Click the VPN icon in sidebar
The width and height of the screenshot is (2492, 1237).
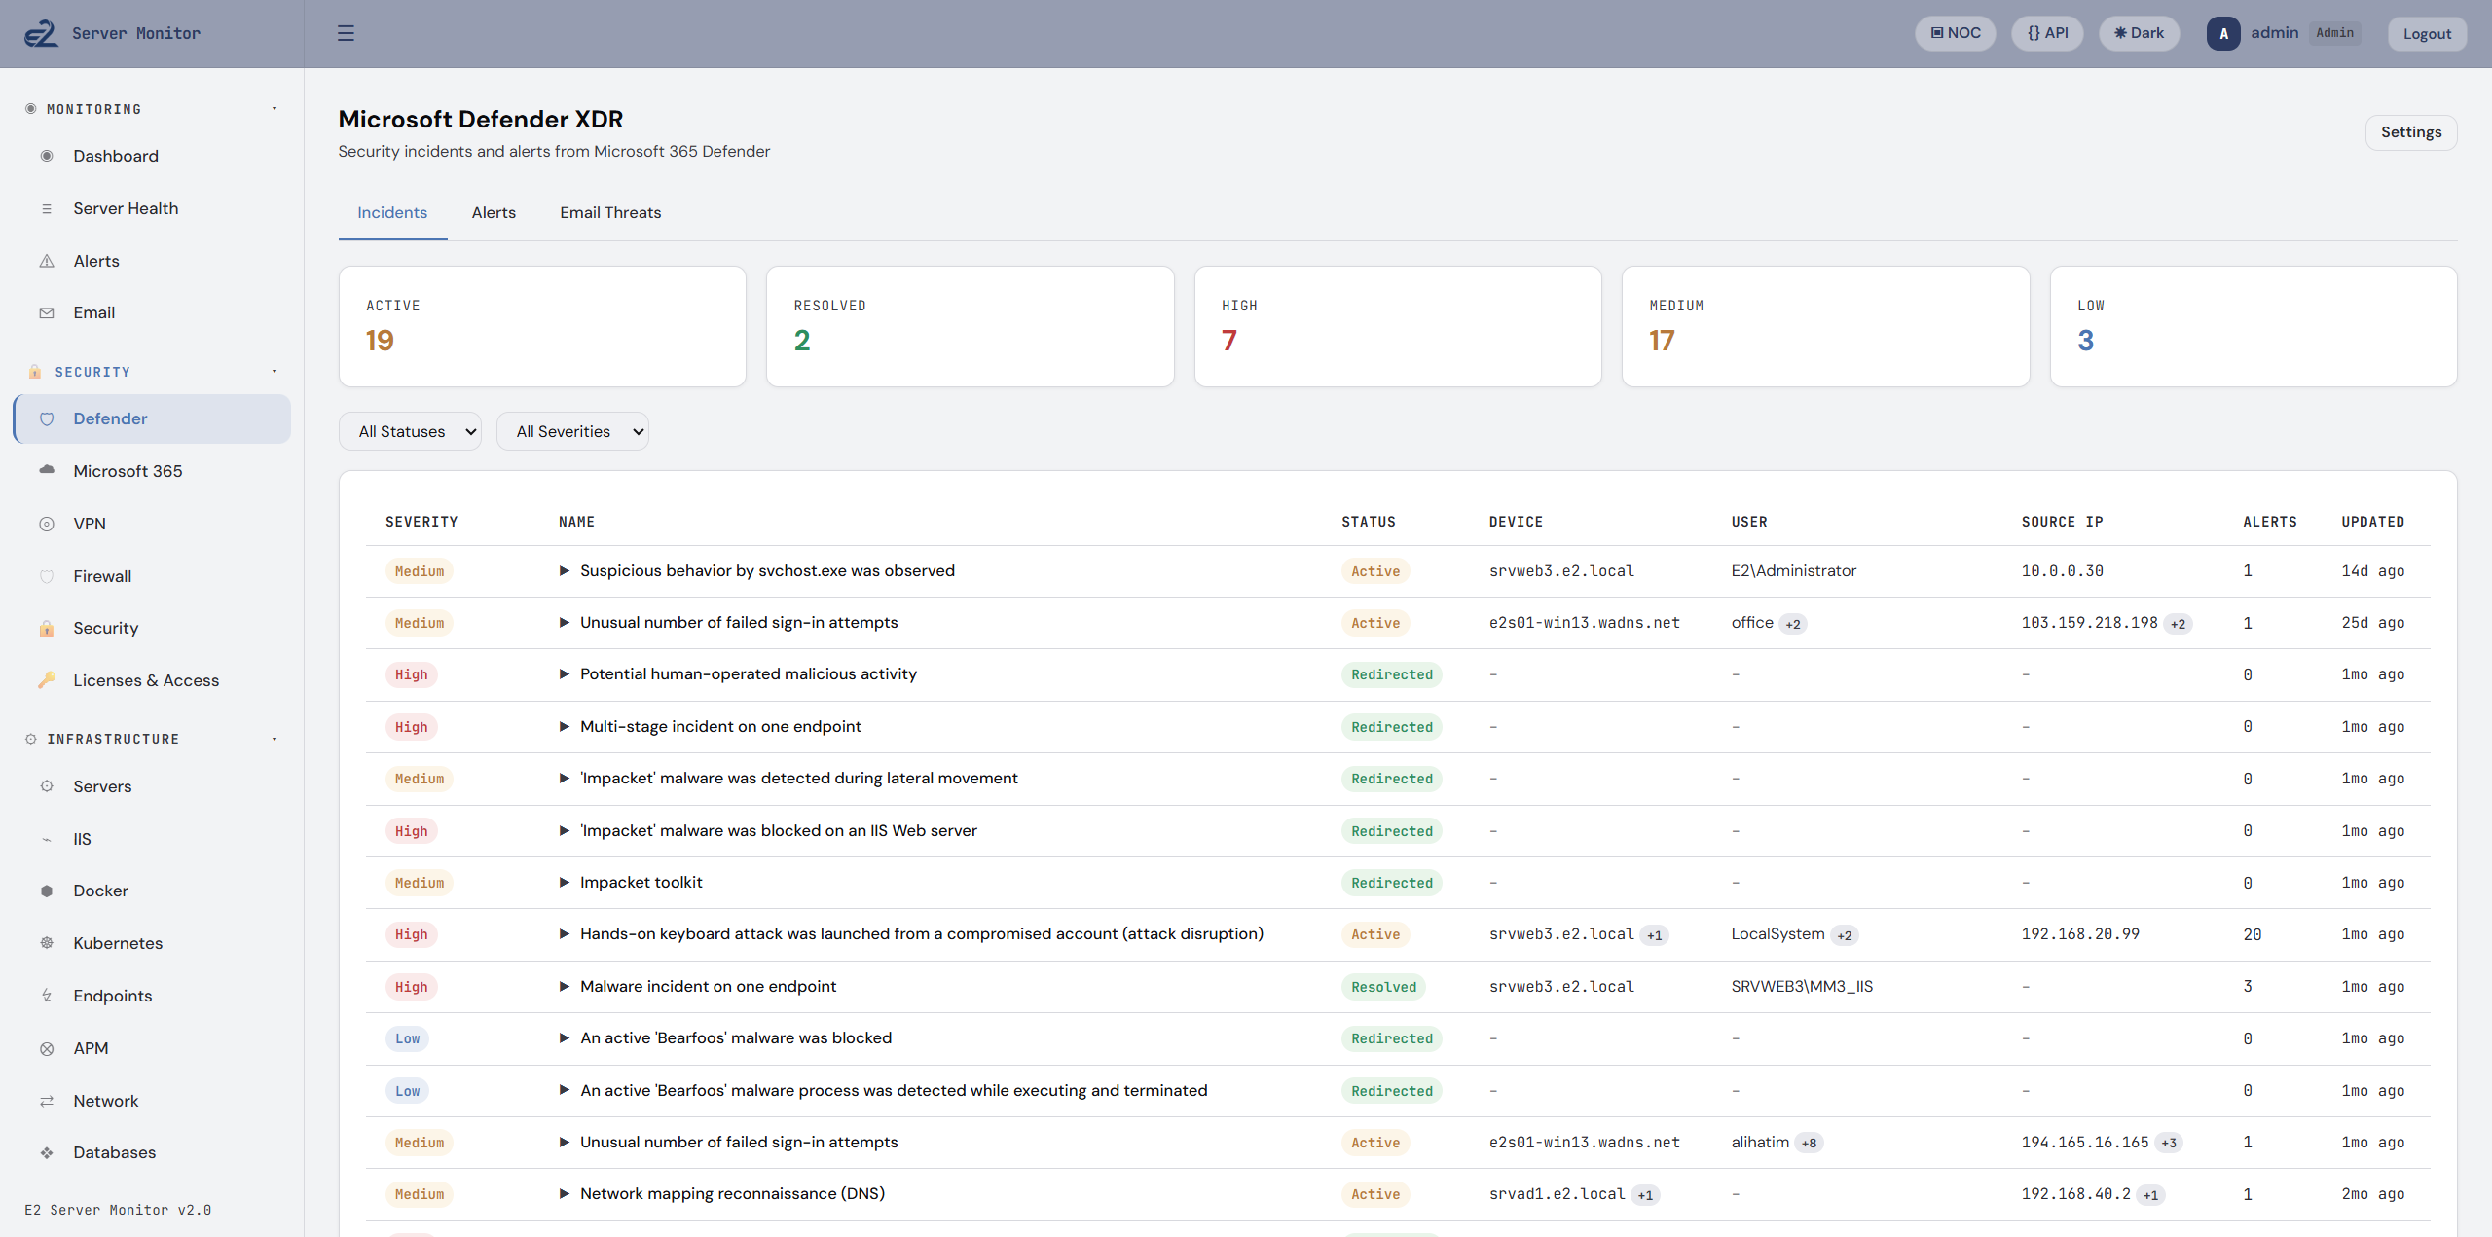point(47,523)
